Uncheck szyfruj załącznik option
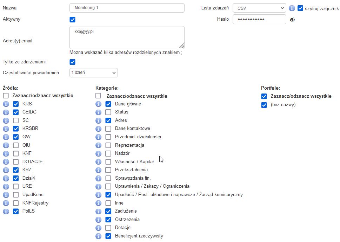Screen dimensions: 340x242 (300, 8)
